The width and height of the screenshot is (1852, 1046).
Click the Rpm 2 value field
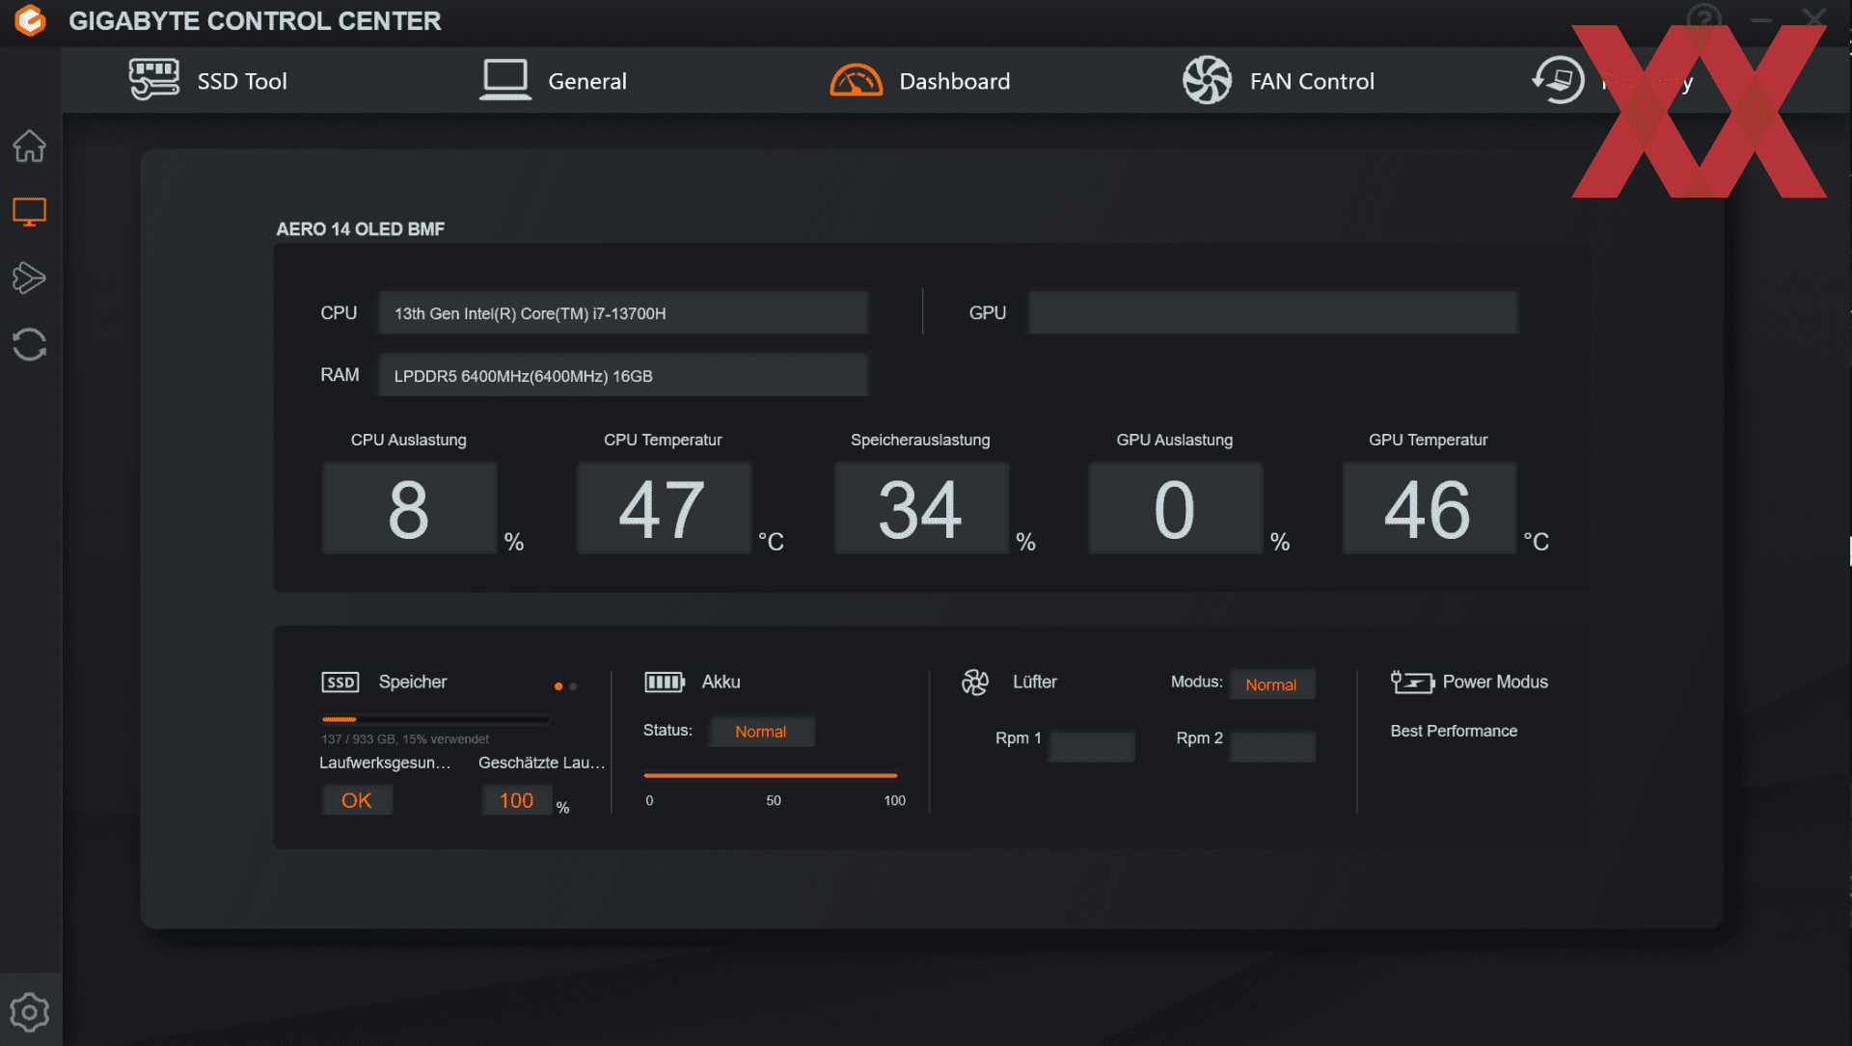[x=1272, y=746]
